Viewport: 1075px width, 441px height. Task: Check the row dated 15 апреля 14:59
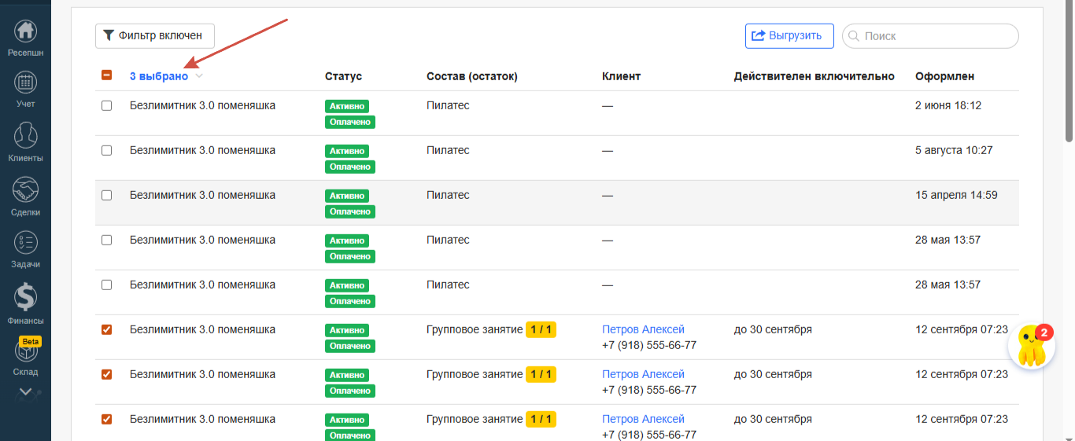[107, 195]
